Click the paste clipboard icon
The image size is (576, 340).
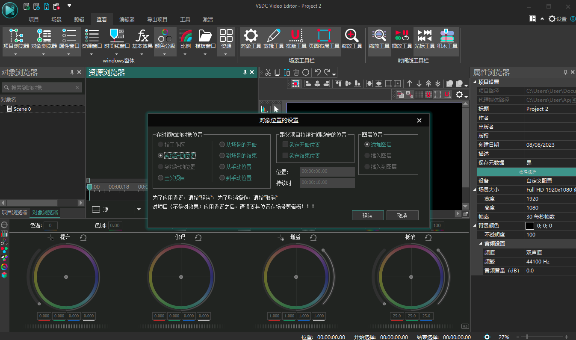pyautogui.click(x=287, y=72)
